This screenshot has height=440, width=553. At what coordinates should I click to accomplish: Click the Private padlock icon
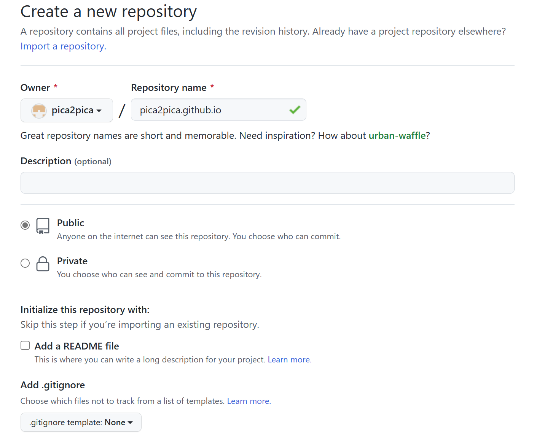tap(43, 264)
